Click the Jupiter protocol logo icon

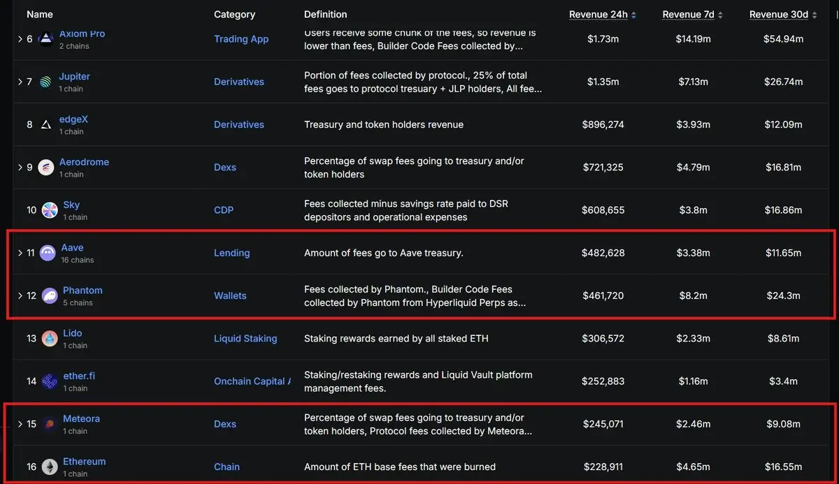coord(45,82)
